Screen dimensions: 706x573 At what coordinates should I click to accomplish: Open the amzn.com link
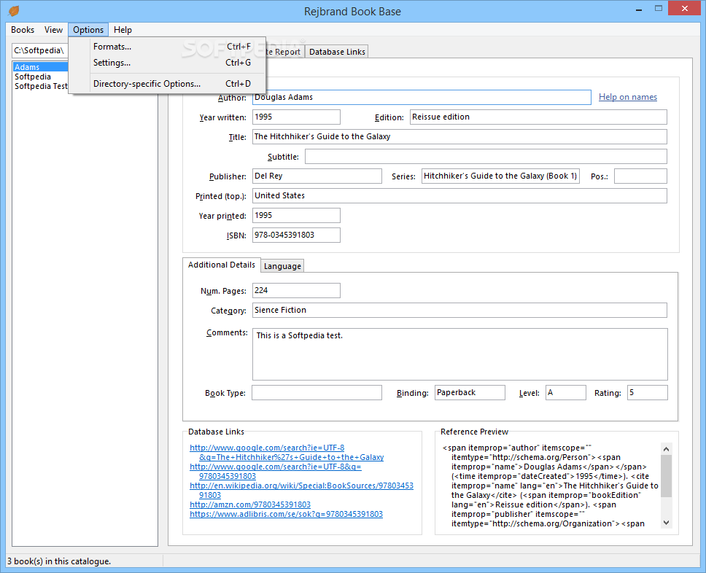[x=250, y=504]
